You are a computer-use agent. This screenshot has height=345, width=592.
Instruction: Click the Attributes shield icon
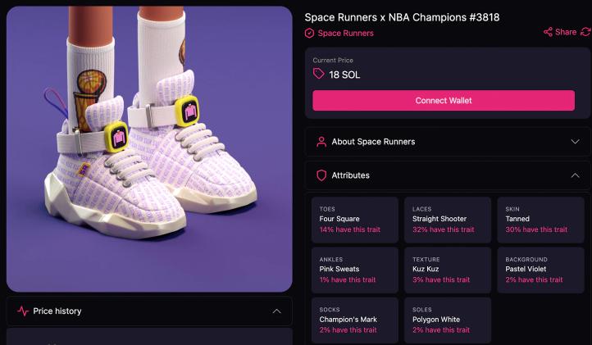click(x=321, y=175)
